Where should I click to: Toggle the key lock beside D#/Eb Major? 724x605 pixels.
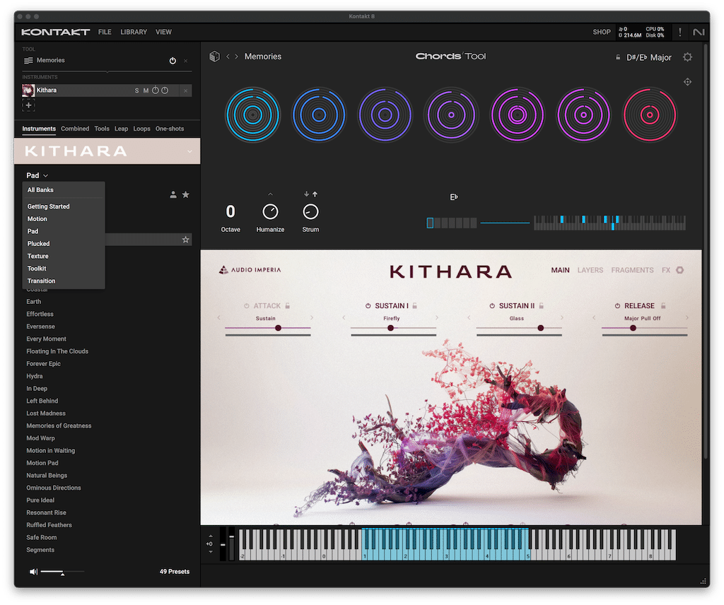point(618,57)
